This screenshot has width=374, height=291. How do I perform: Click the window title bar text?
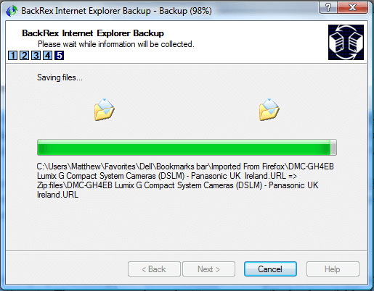pos(116,11)
